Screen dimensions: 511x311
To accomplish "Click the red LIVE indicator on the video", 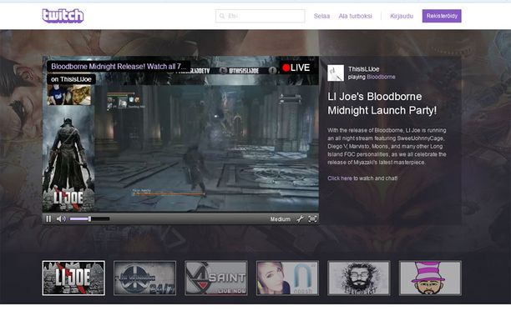I will pos(296,68).
